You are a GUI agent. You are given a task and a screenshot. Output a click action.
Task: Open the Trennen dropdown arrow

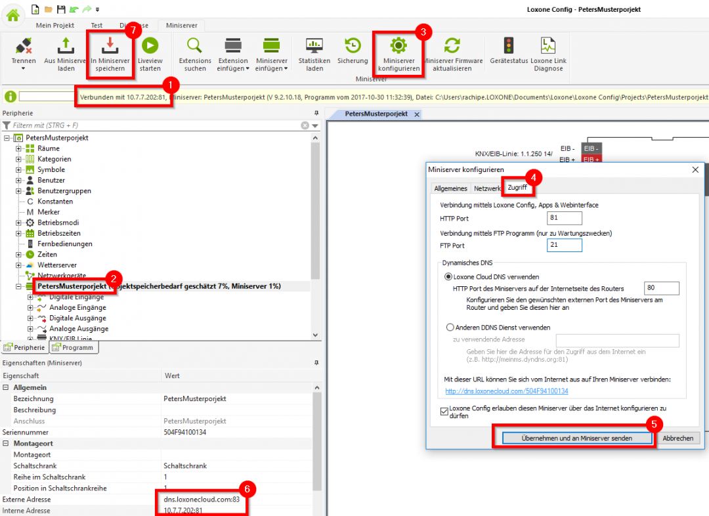(x=23, y=69)
